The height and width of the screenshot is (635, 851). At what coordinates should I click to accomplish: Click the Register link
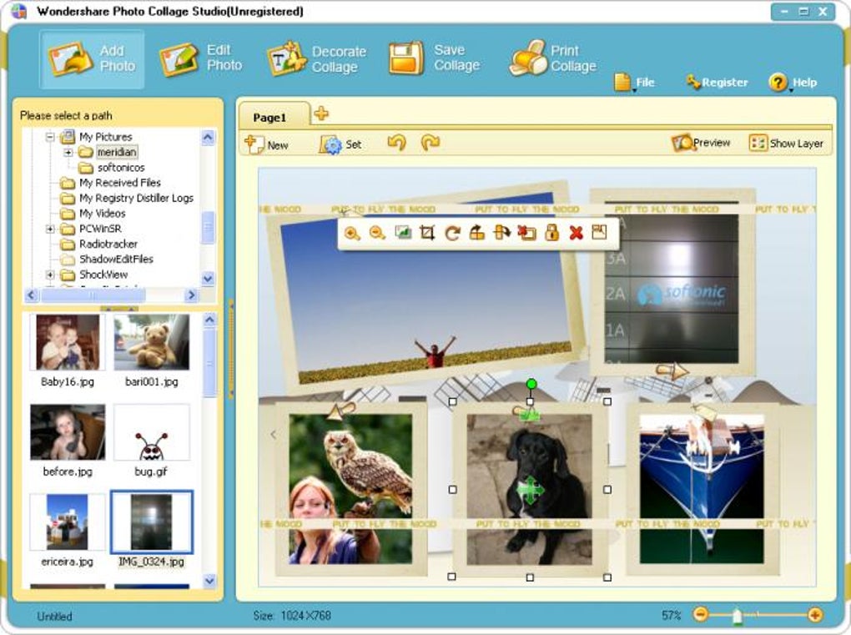[717, 83]
